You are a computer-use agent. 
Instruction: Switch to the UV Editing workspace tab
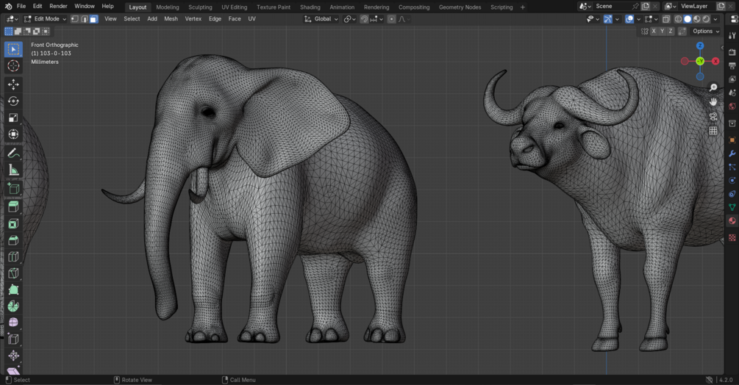235,7
